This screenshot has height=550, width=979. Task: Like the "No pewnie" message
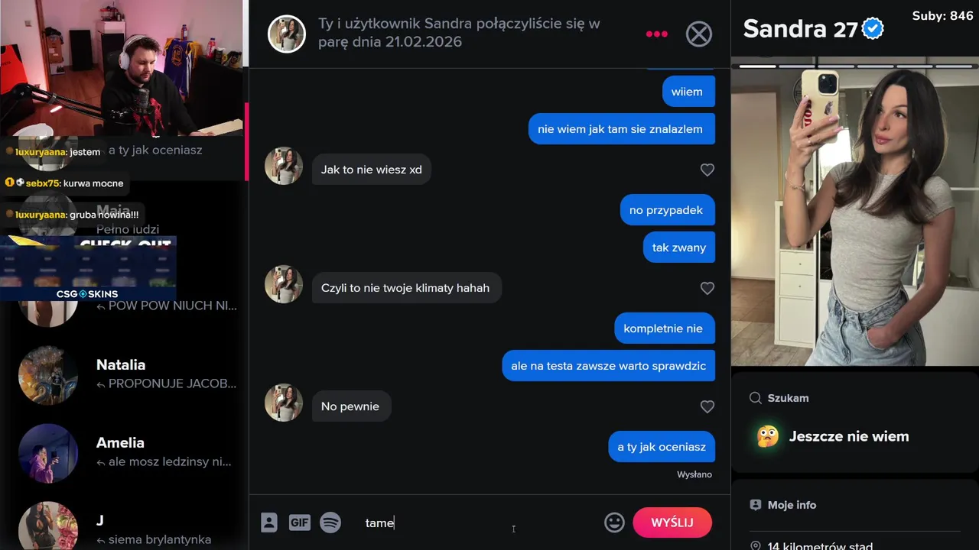coord(707,406)
